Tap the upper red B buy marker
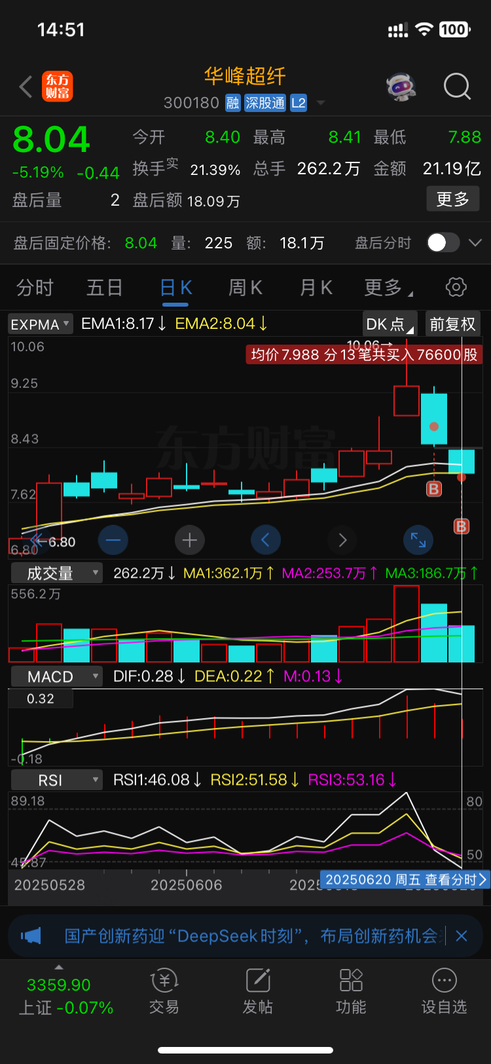This screenshot has width=491, height=1064. click(433, 489)
